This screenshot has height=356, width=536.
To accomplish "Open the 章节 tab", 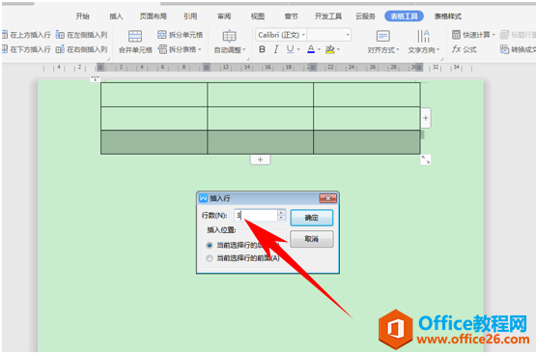I will click(x=291, y=16).
